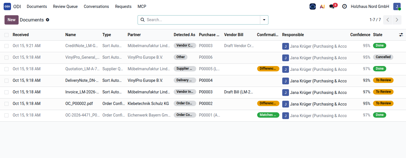Click Differences badge on Klebetechnik Schulz row
Image resolution: width=406 pixels, height=158 pixels.
tap(268, 103)
